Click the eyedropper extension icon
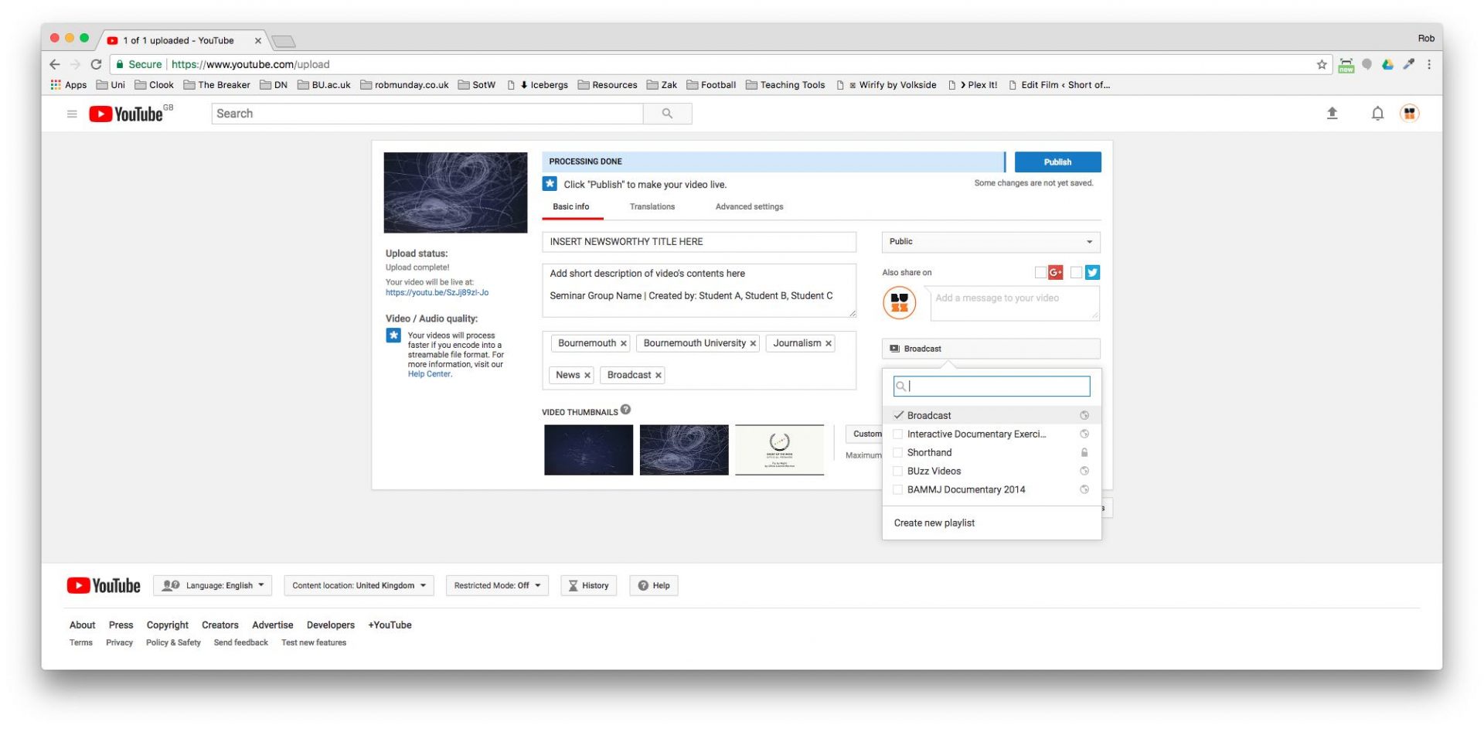Image resolution: width=1484 pixels, height=729 pixels. pos(1408,64)
